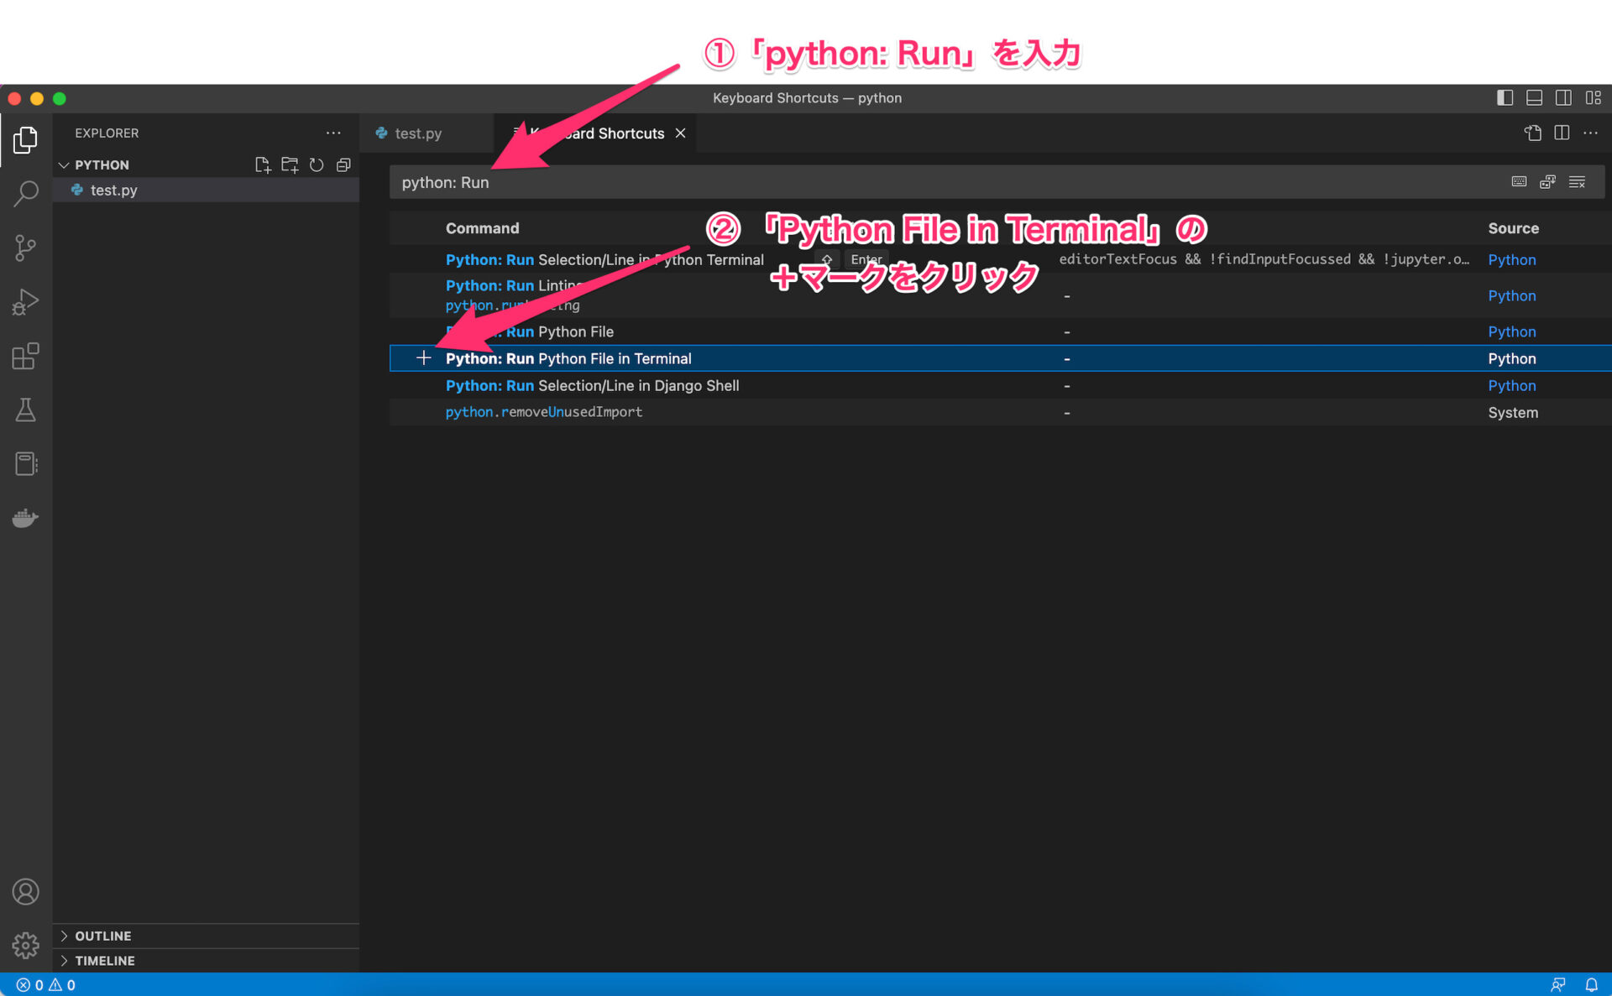Open the Testing panel

[x=25, y=409]
